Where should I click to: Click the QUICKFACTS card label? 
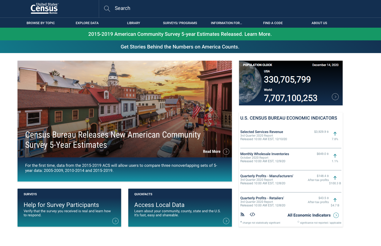click(143, 194)
